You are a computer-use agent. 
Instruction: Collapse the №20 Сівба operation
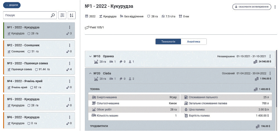pyautogui.click(x=90, y=73)
